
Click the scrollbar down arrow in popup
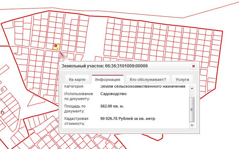tap(192, 126)
